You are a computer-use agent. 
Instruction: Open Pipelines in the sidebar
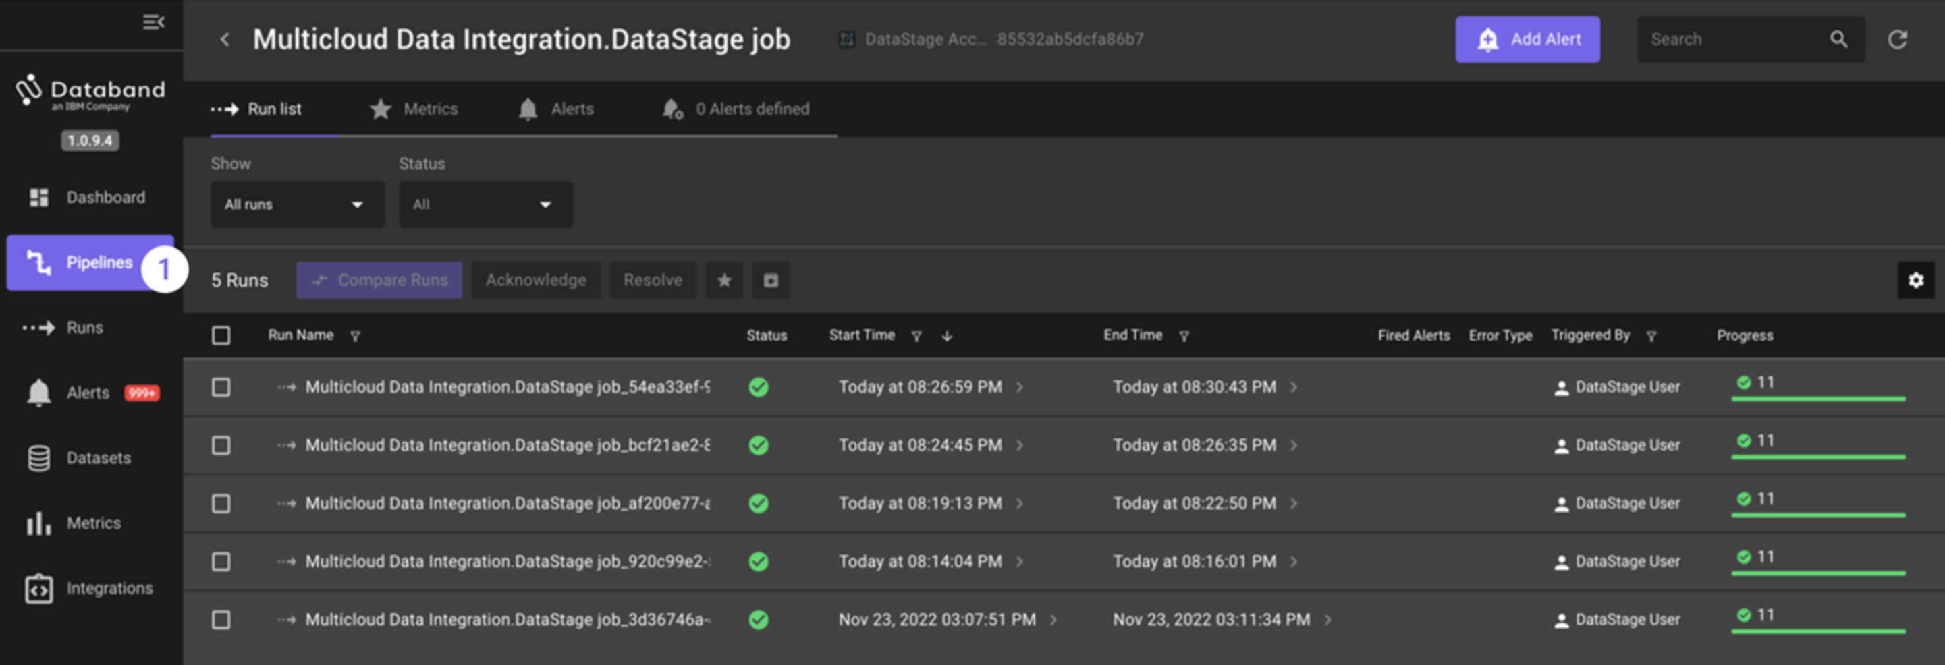[90, 262]
